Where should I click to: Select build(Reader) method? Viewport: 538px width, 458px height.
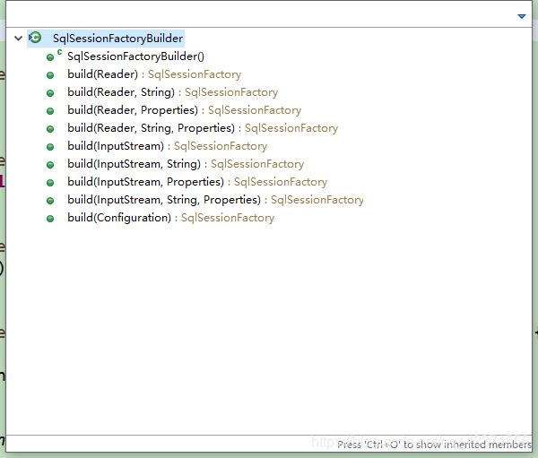(x=154, y=74)
